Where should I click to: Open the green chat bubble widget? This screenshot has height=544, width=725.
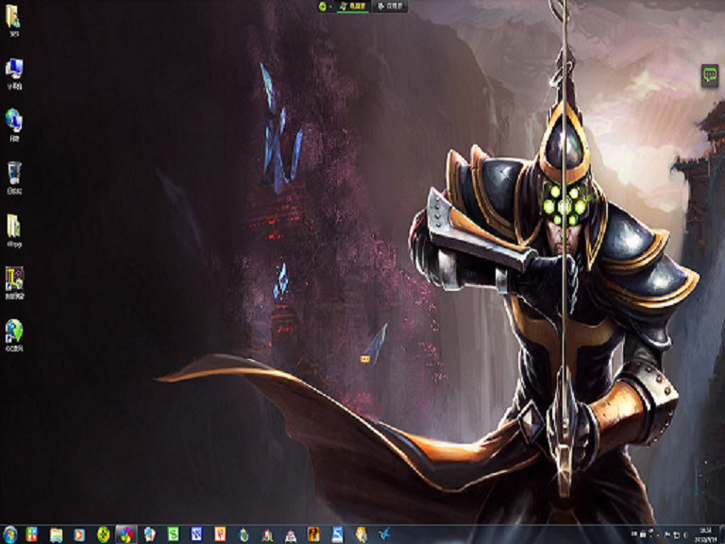710,76
